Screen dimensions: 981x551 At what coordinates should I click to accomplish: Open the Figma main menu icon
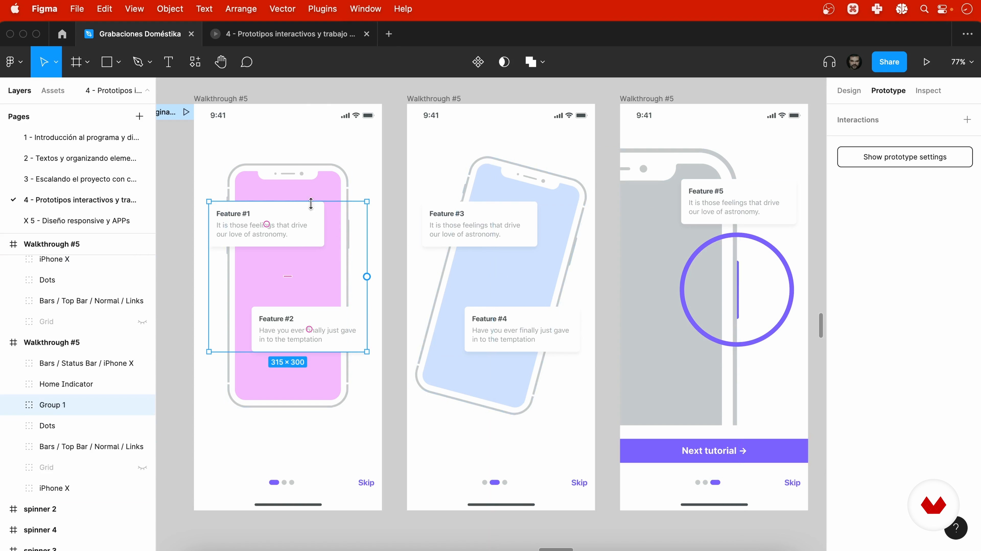click(10, 61)
